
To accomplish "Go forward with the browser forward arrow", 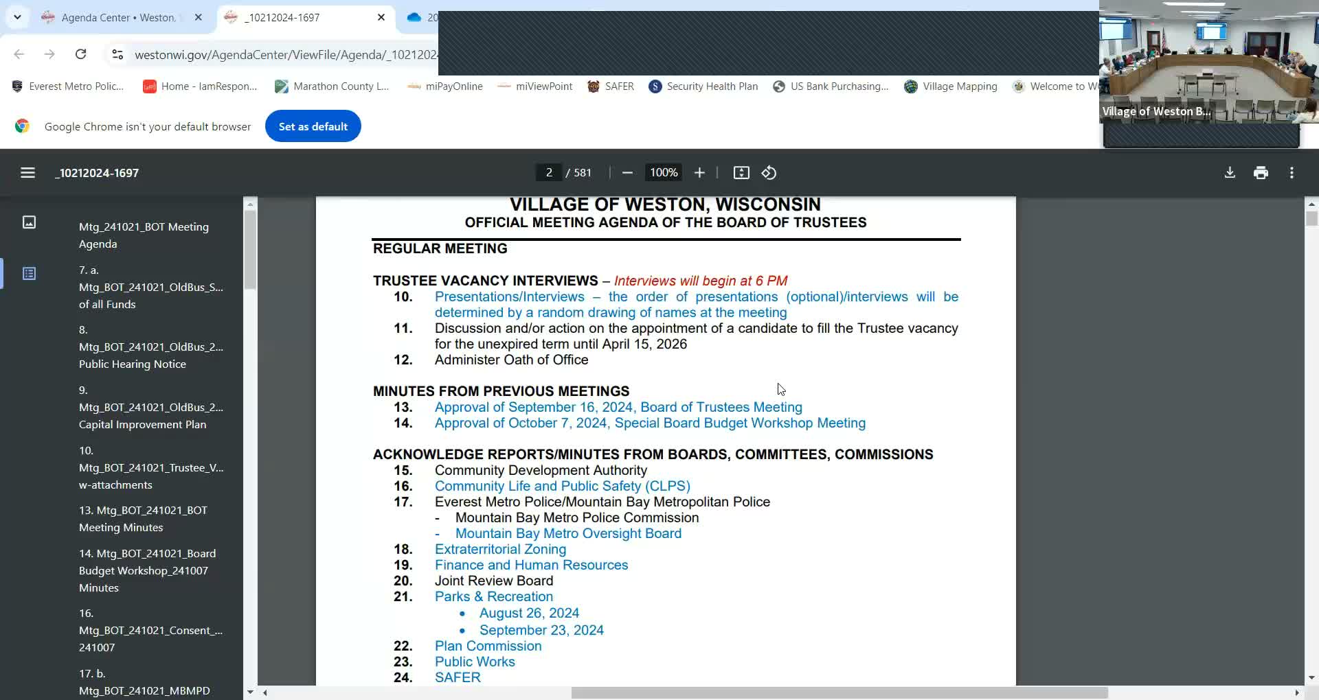I will [49, 54].
